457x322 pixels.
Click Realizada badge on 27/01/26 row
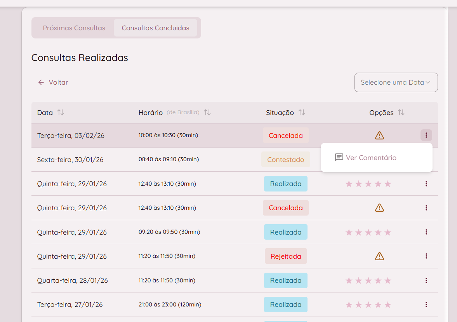coord(285,305)
